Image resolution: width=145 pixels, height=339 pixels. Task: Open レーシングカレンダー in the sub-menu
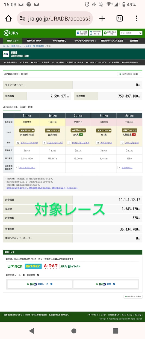coord(96,62)
